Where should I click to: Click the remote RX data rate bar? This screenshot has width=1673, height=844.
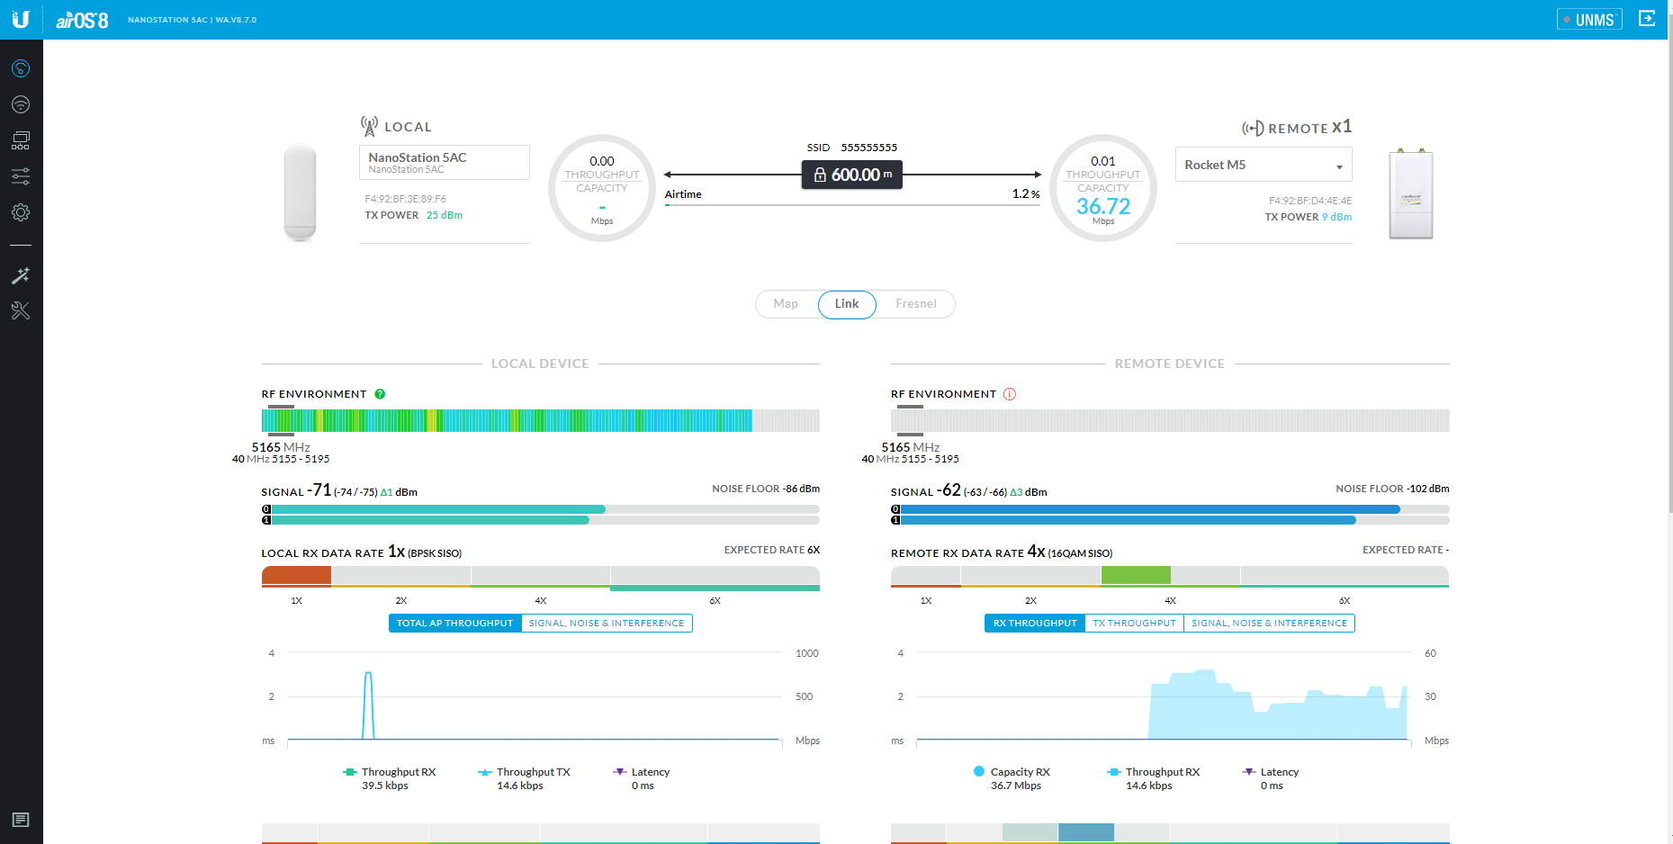click(1170, 577)
